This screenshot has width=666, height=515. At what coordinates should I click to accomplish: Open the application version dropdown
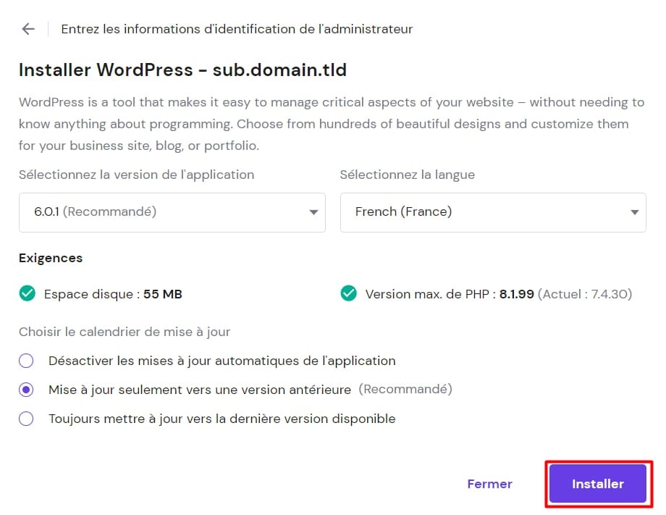[172, 212]
